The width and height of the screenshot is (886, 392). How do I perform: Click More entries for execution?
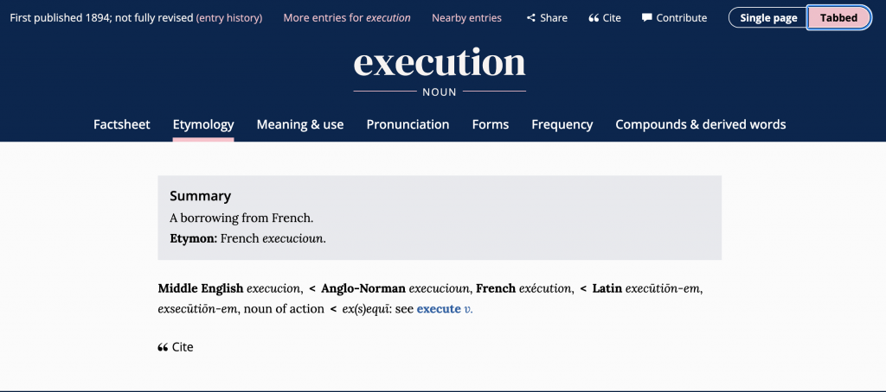pyautogui.click(x=347, y=18)
